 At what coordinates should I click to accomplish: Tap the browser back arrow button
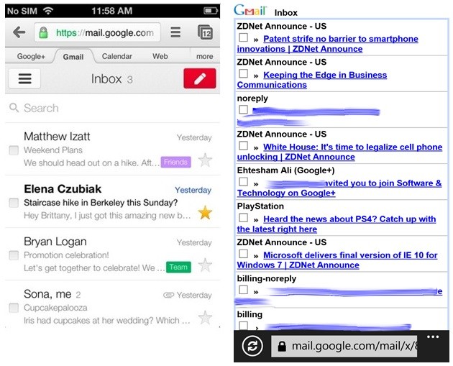[x=19, y=32]
